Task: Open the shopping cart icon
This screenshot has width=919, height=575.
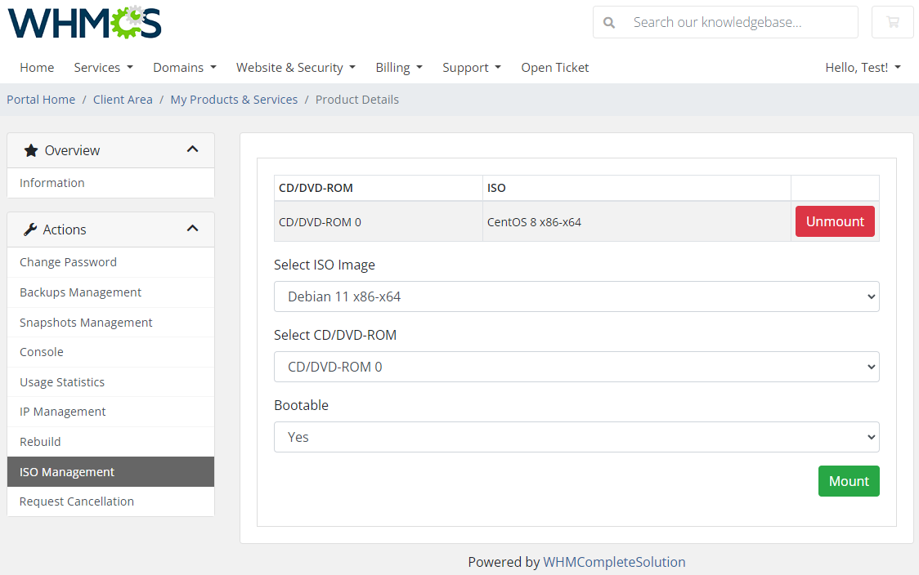Action: tap(892, 22)
